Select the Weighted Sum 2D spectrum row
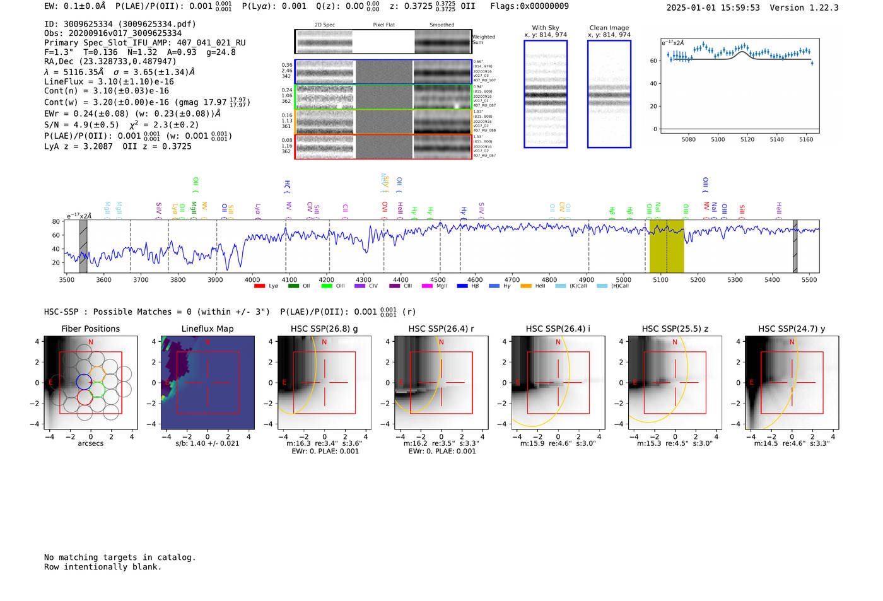This screenshot has width=883, height=601. click(x=383, y=42)
